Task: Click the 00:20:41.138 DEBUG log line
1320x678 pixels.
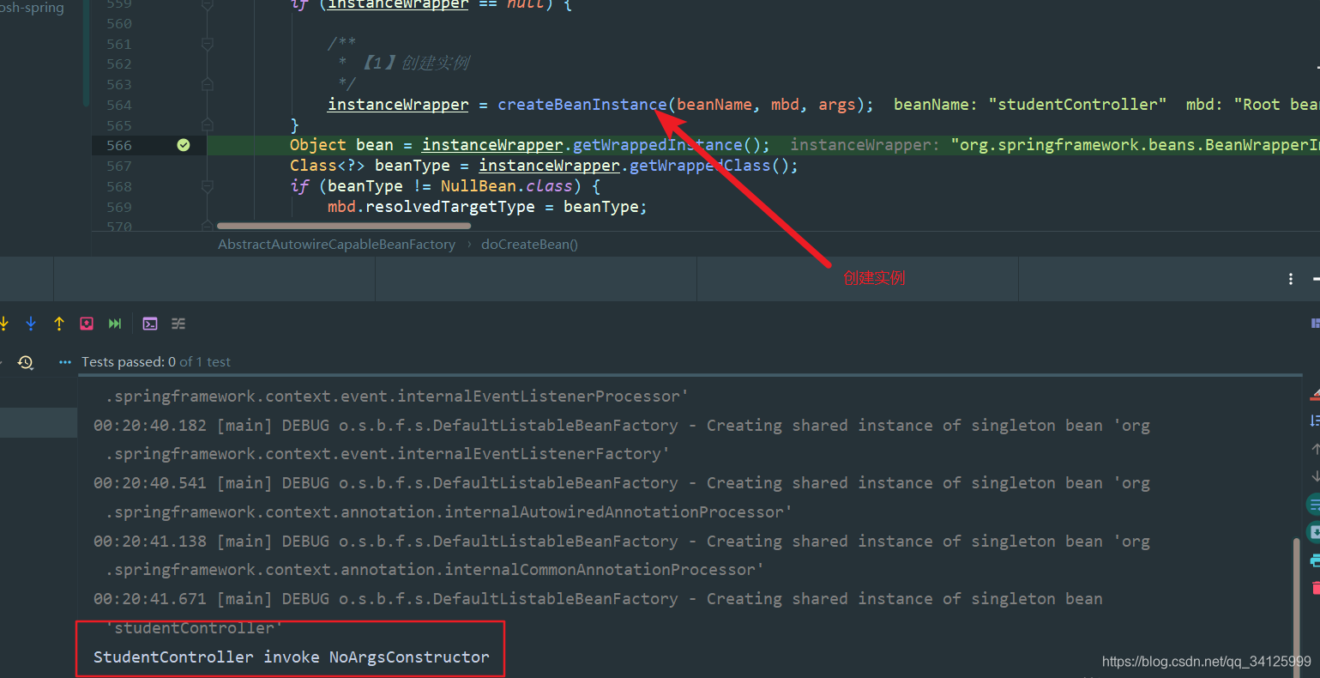Action: [x=621, y=542]
